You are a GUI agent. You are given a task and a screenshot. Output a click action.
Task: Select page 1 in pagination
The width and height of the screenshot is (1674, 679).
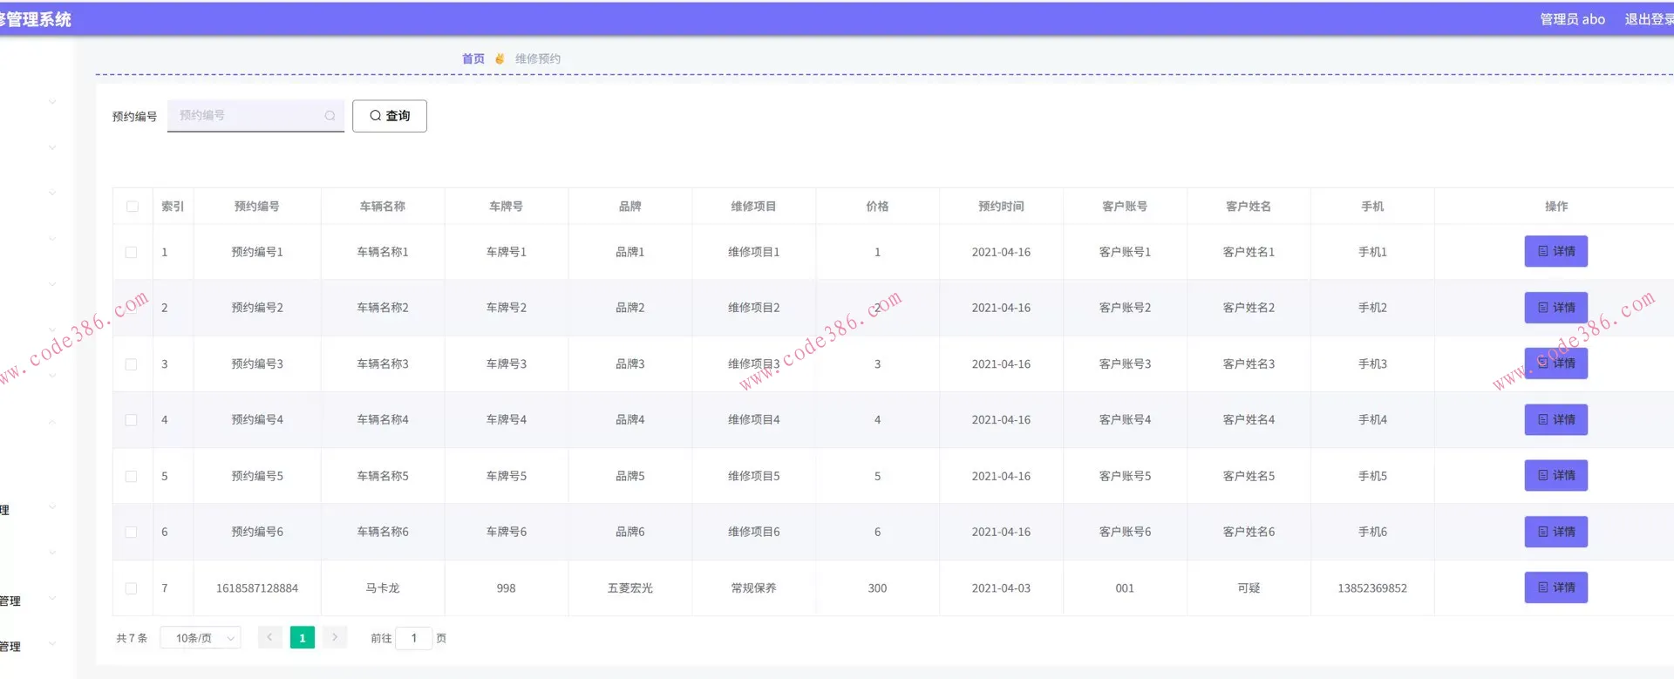[303, 639]
